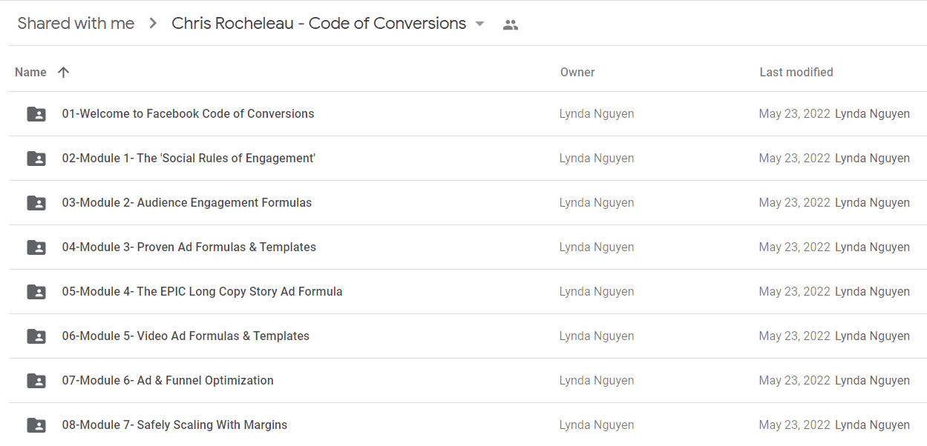Click the Owner column header
This screenshot has width=927, height=446.
coord(577,72)
